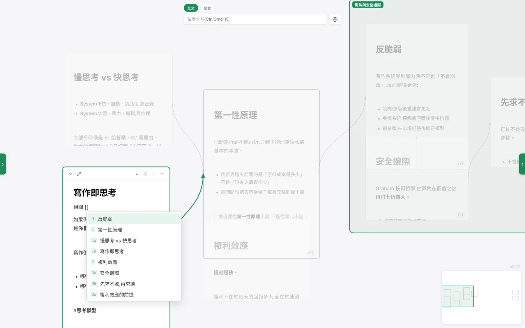The image size is (525, 328).
Task: Click the v0.1.0 version label
Action: (515, 267)
